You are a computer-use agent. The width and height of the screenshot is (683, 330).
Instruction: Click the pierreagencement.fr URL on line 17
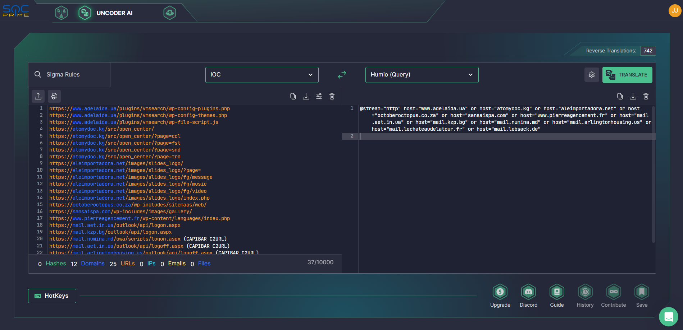pos(140,218)
